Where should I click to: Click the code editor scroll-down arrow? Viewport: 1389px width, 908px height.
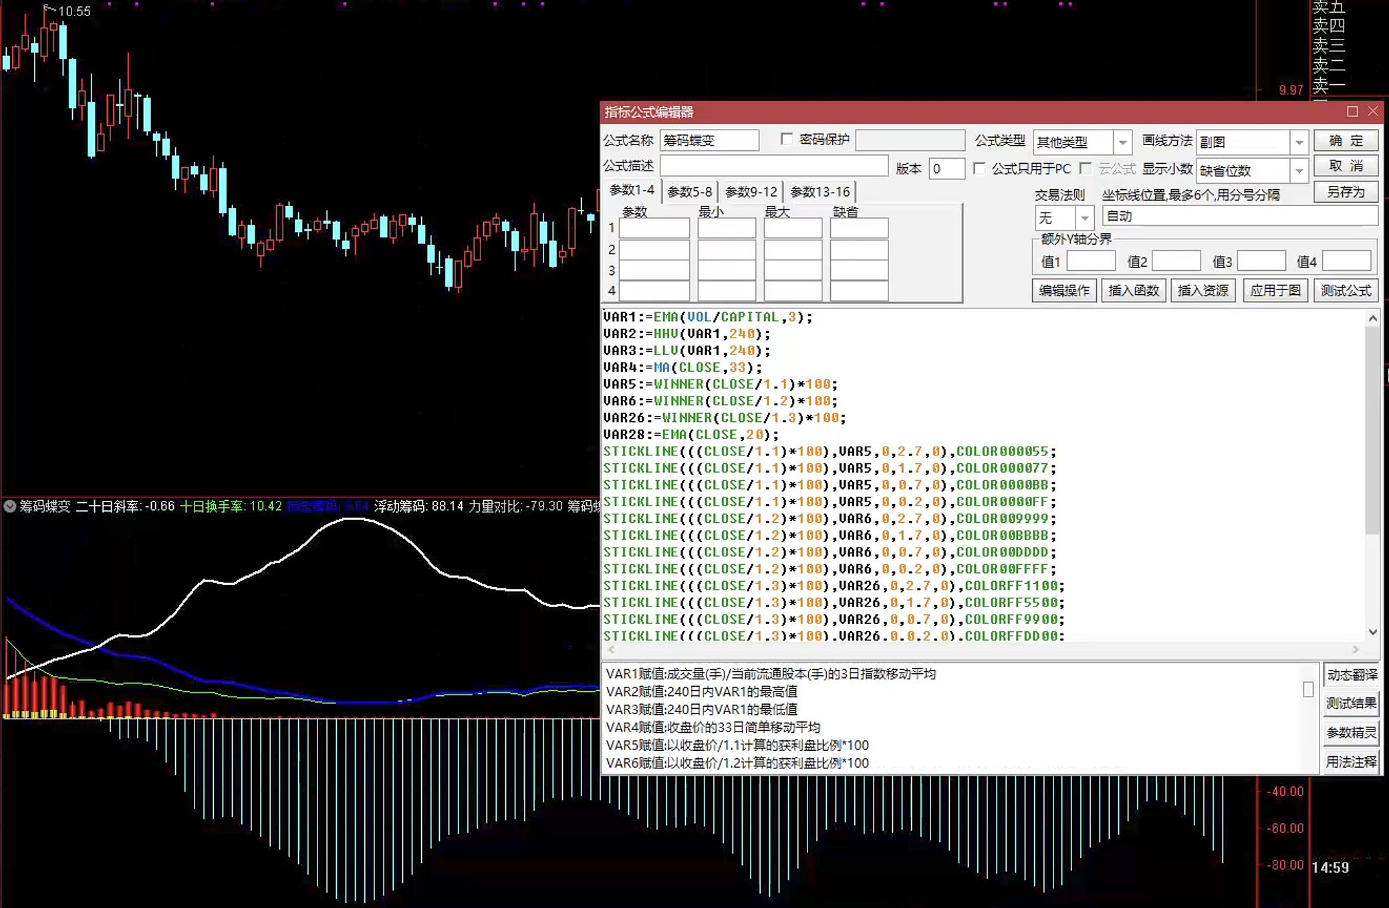tap(1372, 632)
